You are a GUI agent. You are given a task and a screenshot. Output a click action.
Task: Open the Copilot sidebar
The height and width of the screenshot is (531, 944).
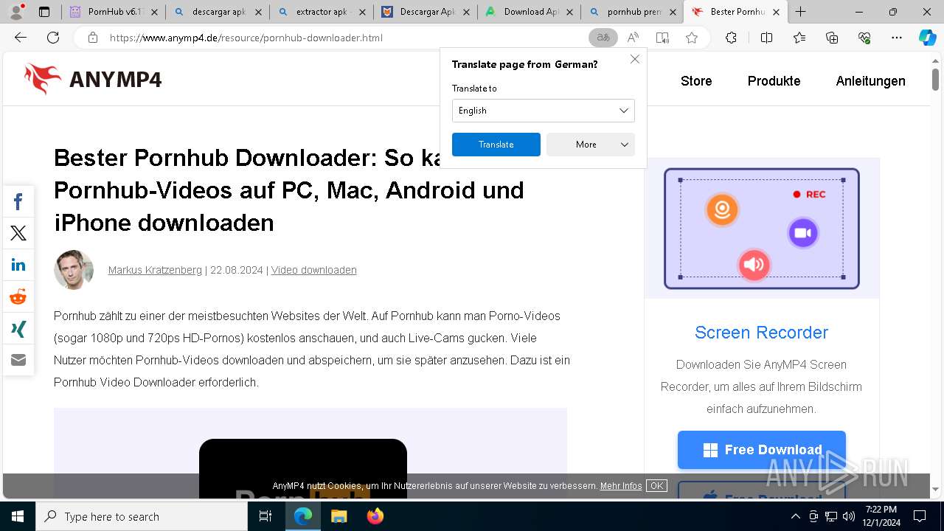click(x=928, y=38)
